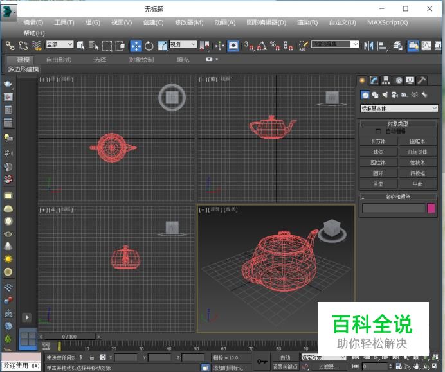Activate the Select and Scale tool
The width and height of the screenshot is (445, 372).
pyautogui.click(x=163, y=46)
